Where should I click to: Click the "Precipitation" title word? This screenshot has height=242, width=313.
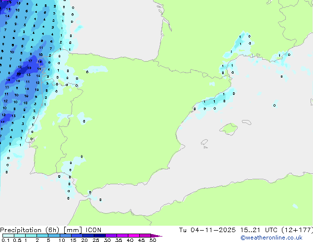(21, 230)
